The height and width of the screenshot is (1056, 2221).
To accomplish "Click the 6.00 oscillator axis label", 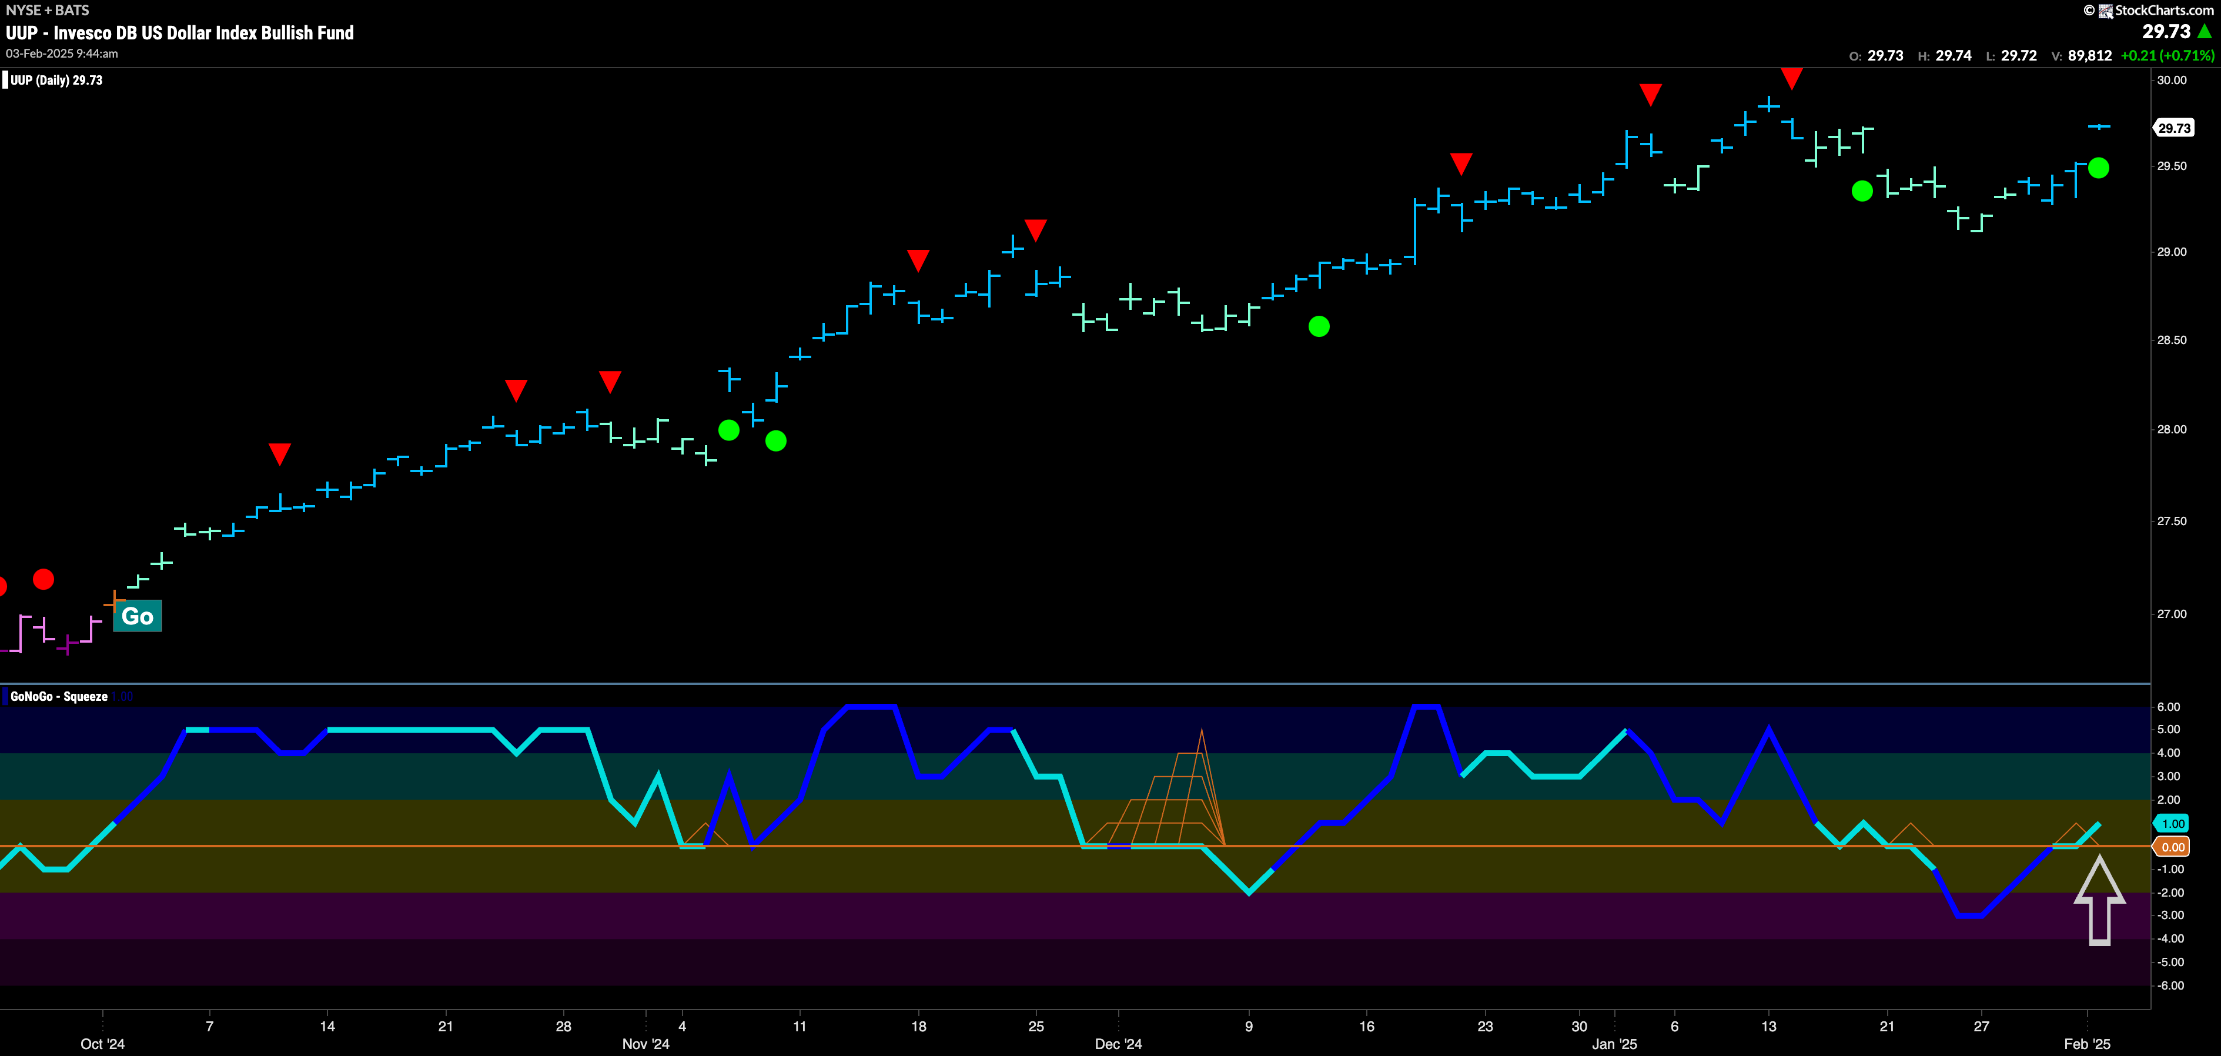I will tap(2169, 707).
